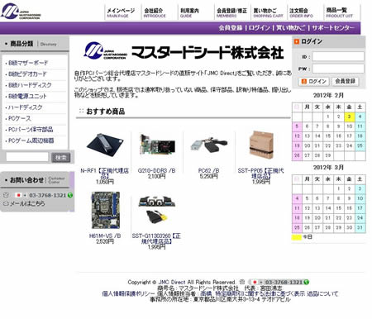The image size is (372, 319).
Task: Open the SST-PP05 cardboard box product image
Action: [261, 145]
